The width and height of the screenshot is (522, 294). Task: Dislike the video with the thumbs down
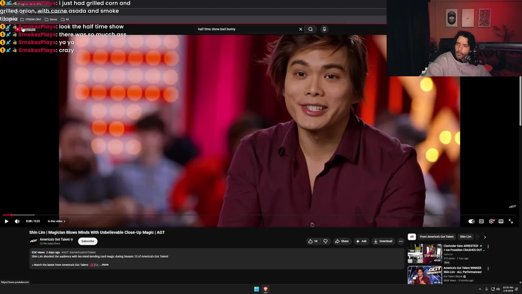click(x=325, y=241)
